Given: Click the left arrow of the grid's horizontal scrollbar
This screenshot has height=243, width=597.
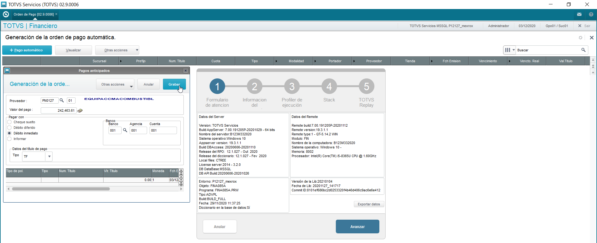Looking at the screenshot, I should click(8, 189).
